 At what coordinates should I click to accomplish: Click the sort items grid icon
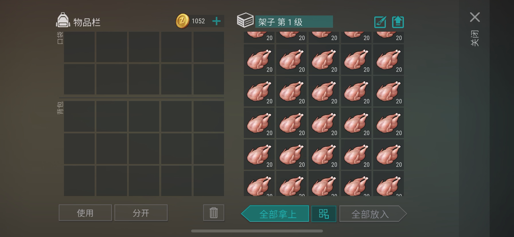324,214
